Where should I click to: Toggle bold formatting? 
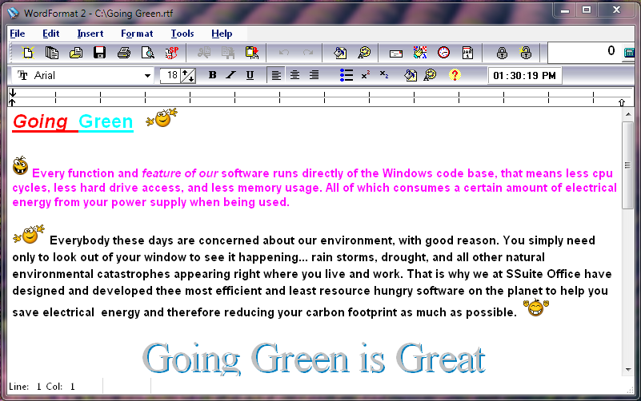pos(212,75)
